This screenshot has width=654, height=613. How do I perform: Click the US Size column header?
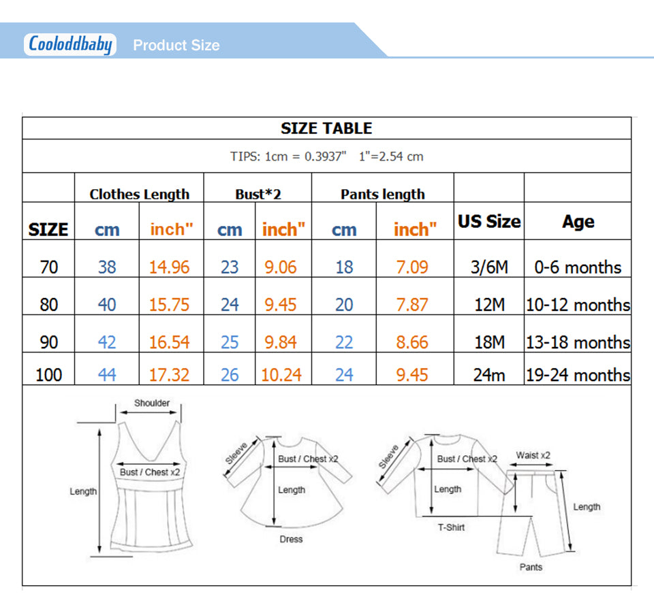click(x=488, y=221)
